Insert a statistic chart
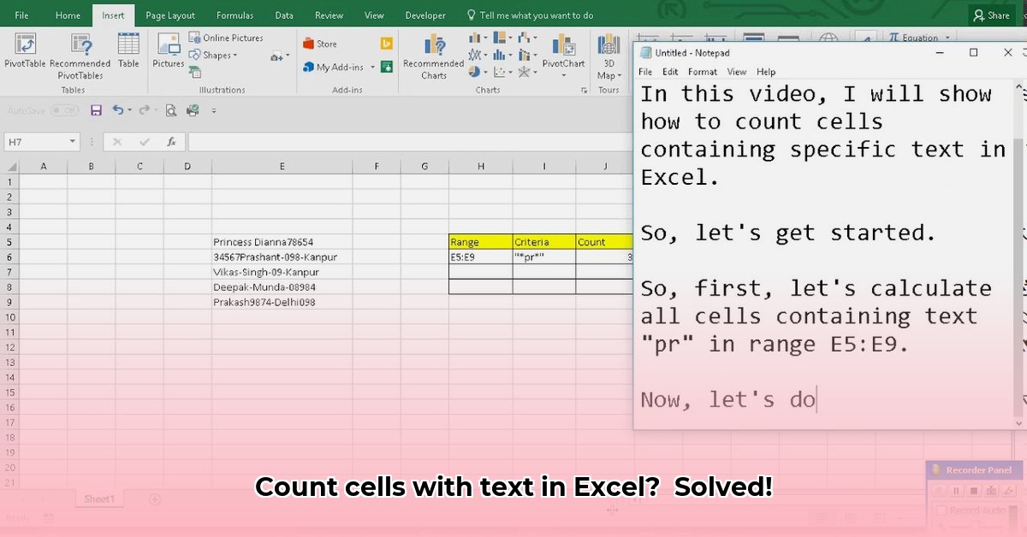1027x537 pixels. coord(504,55)
